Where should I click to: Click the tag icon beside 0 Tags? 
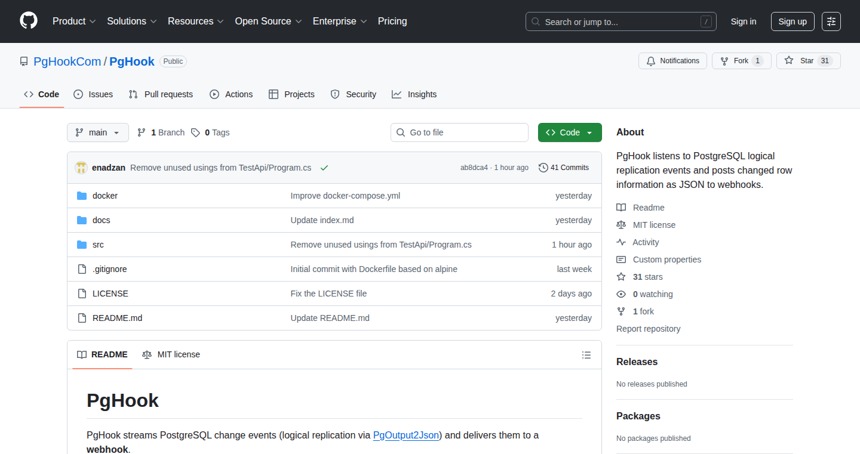195,132
